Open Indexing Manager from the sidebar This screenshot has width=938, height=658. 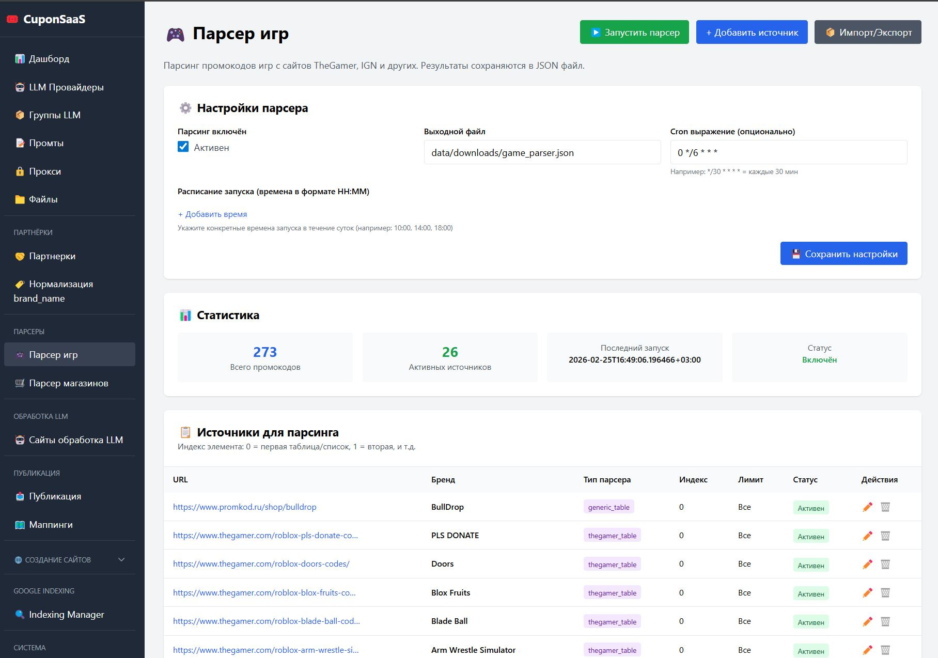66,615
